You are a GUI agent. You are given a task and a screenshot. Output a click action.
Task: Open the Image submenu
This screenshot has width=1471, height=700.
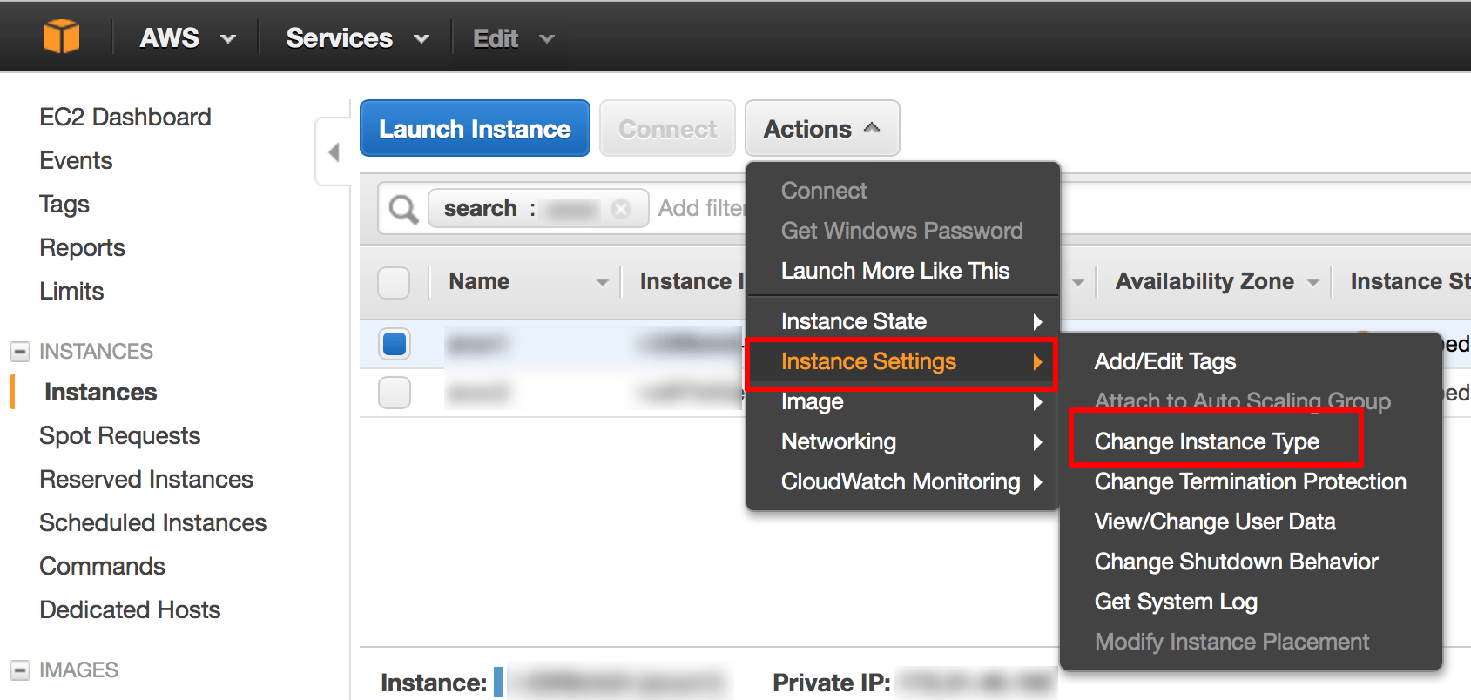(x=903, y=401)
